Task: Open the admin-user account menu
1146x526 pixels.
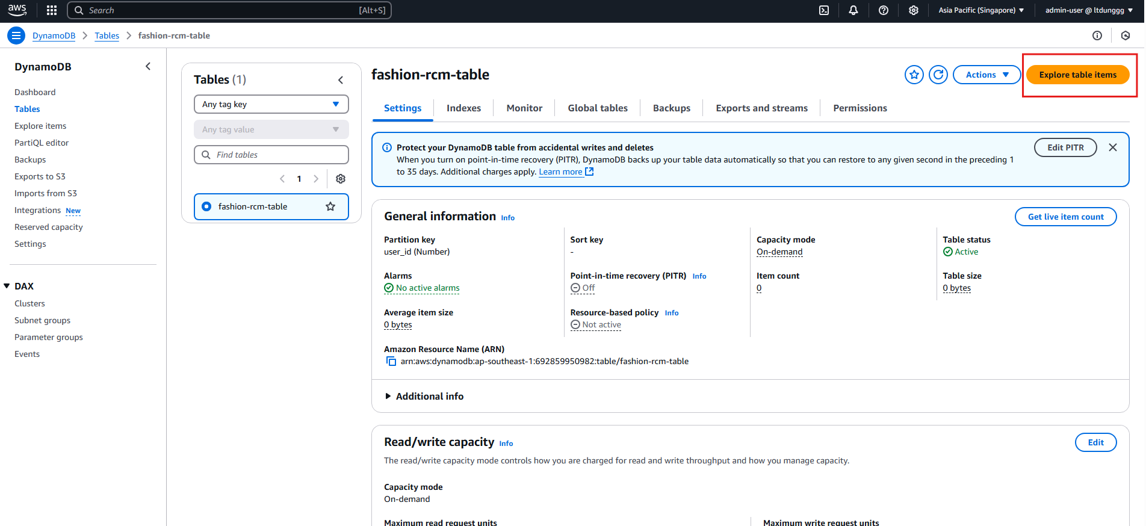Action: click(x=1089, y=10)
